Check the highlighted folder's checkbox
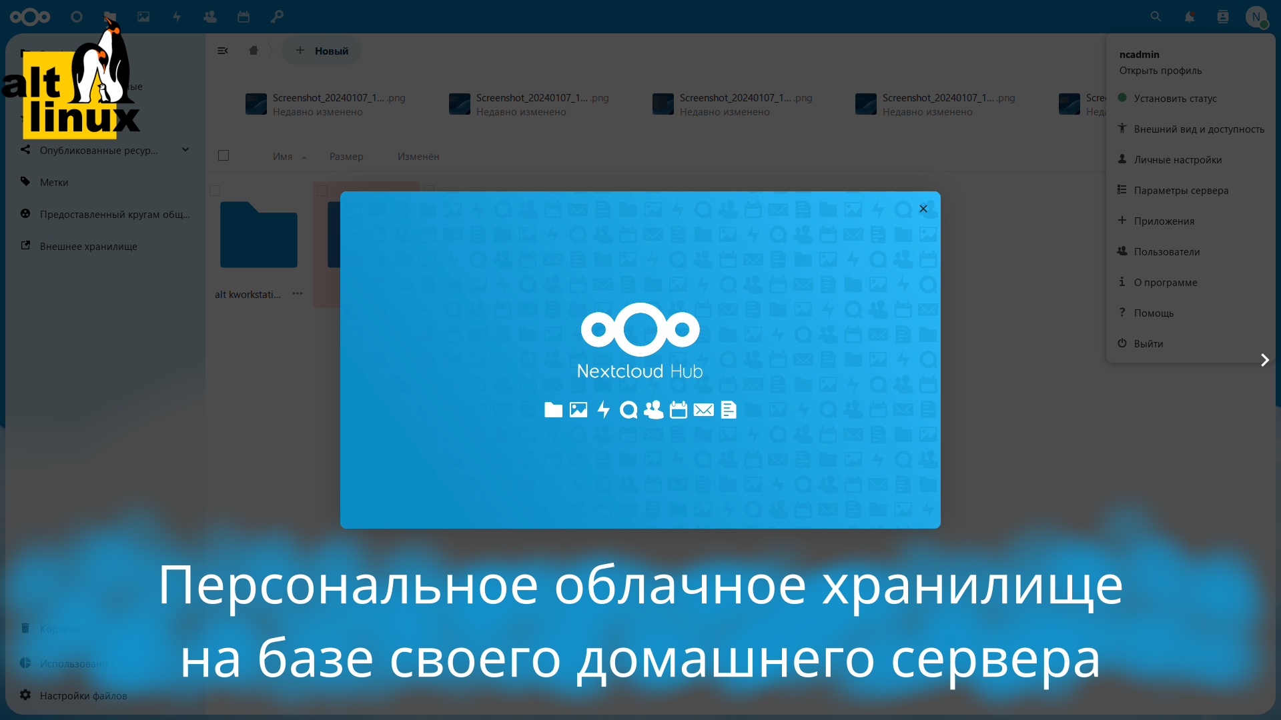 (323, 191)
